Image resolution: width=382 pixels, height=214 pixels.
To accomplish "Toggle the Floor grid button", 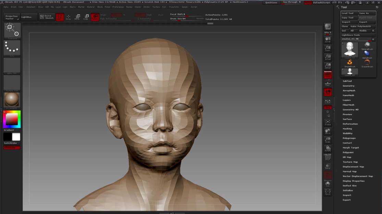I will (x=328, y=83).
